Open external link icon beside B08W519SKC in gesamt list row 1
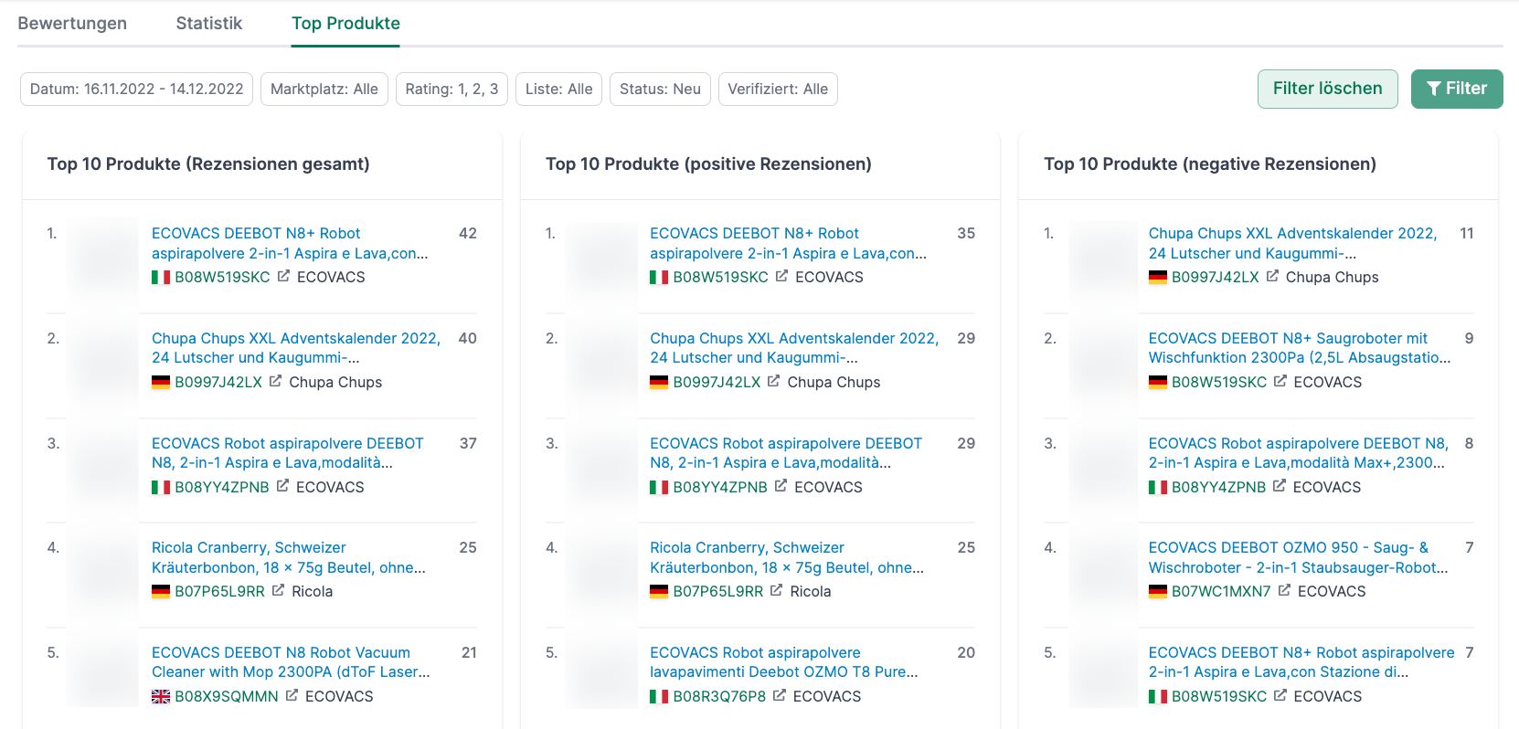 [x=283, y=276]
